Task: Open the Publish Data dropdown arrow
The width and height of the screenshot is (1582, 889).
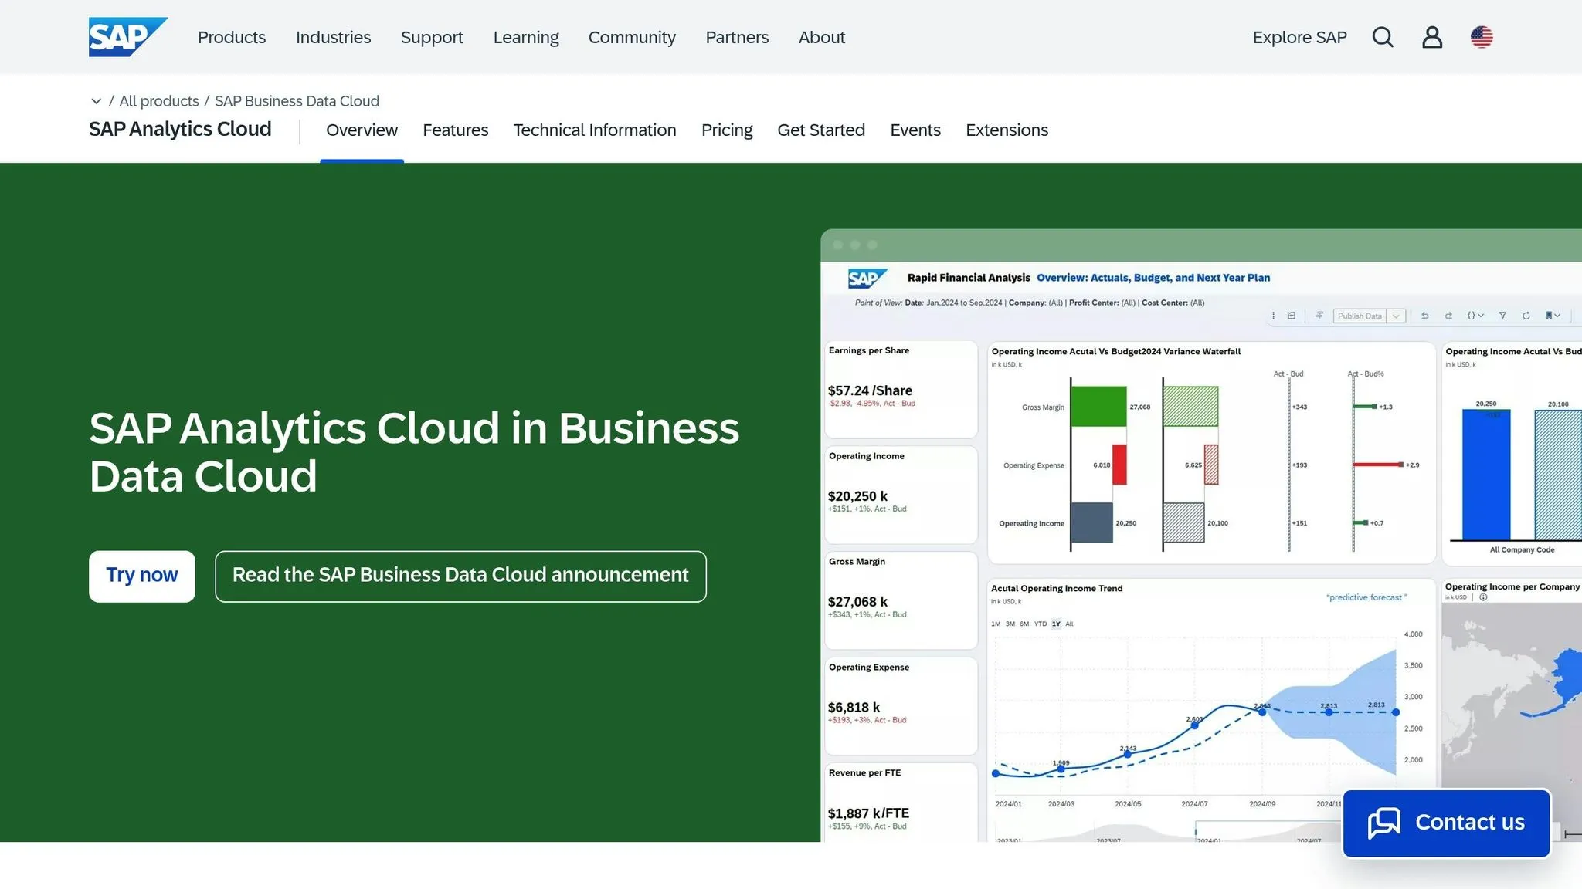Action: [x=1396, y=316]
